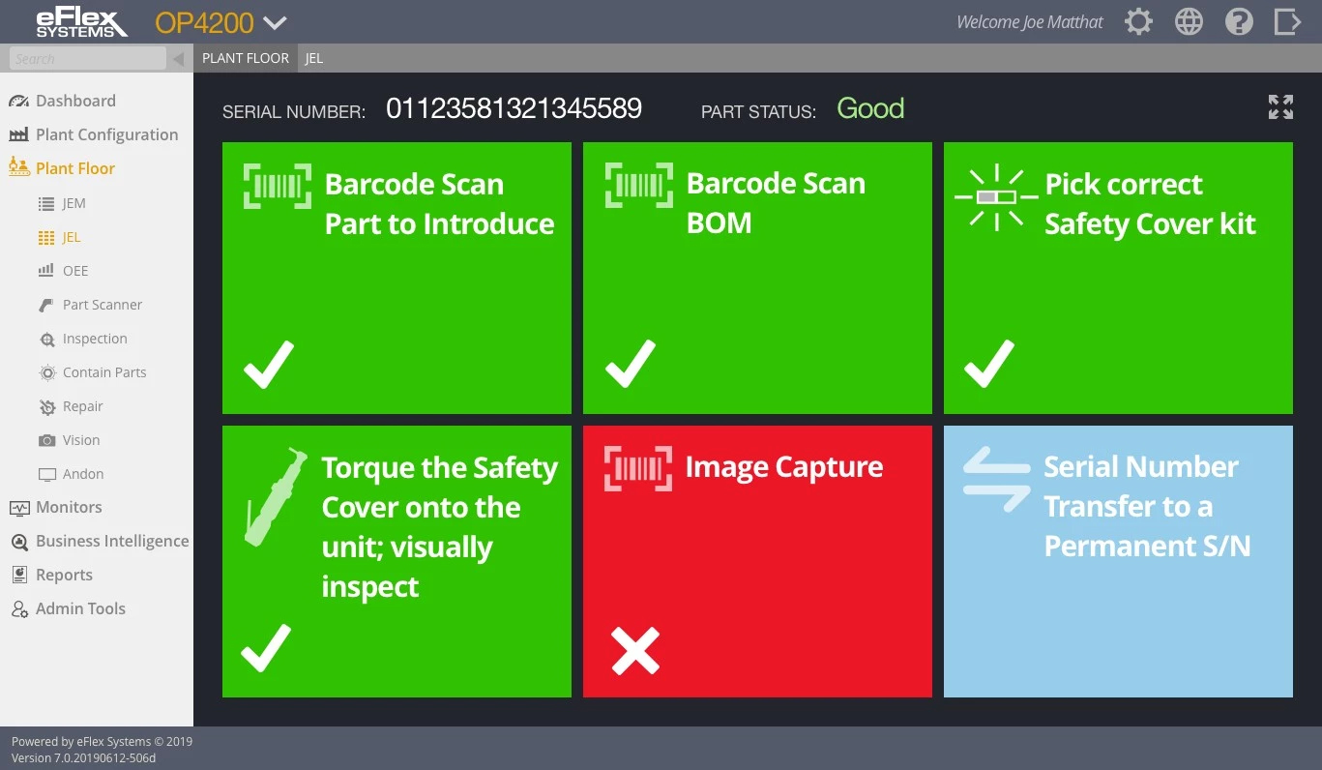Click the globe language icon
Image resolution: width=1322 pixels, height=770 pixels.
tap(1189, 21)
